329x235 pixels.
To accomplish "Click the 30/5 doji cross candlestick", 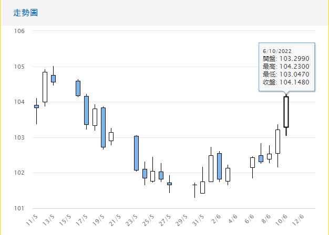I will point(194,185).
